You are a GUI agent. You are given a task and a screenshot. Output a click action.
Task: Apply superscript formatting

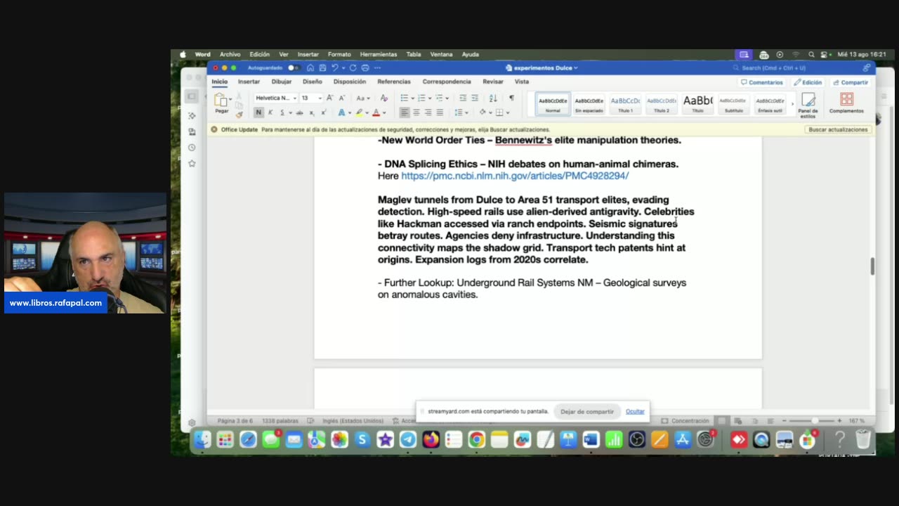coord(323,112)
